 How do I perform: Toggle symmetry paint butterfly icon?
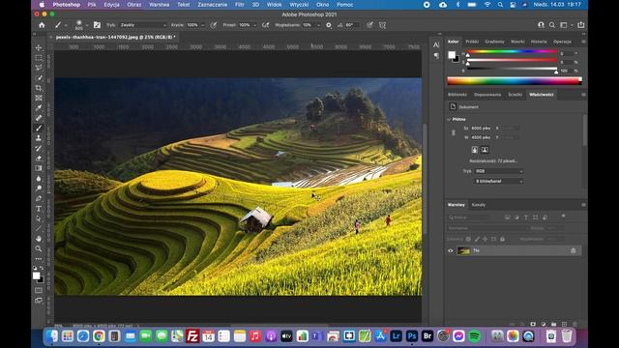[x=382, y=25]
